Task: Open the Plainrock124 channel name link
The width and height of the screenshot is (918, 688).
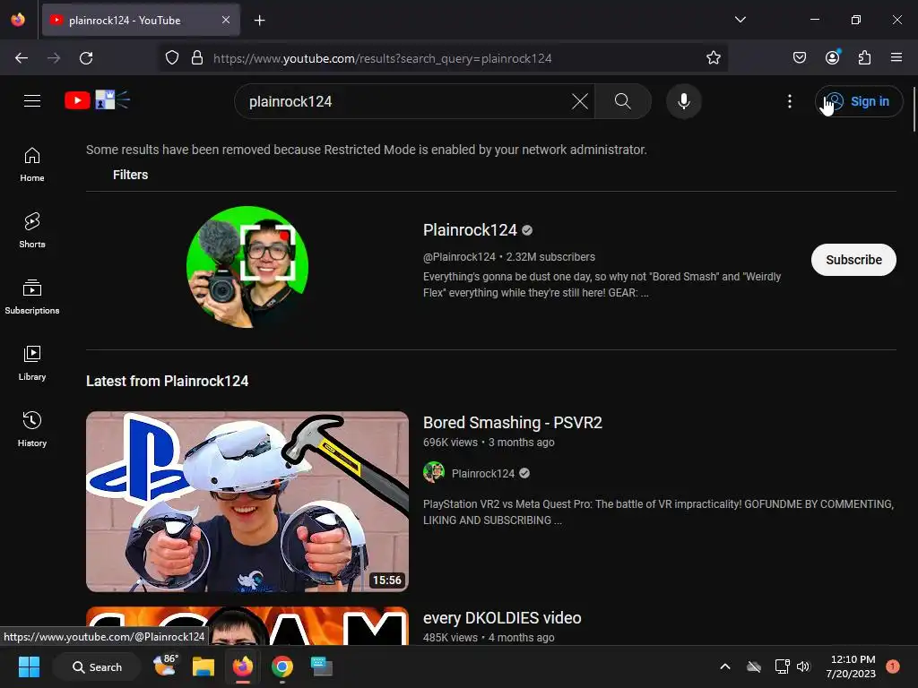Action: tap(470, 230)
